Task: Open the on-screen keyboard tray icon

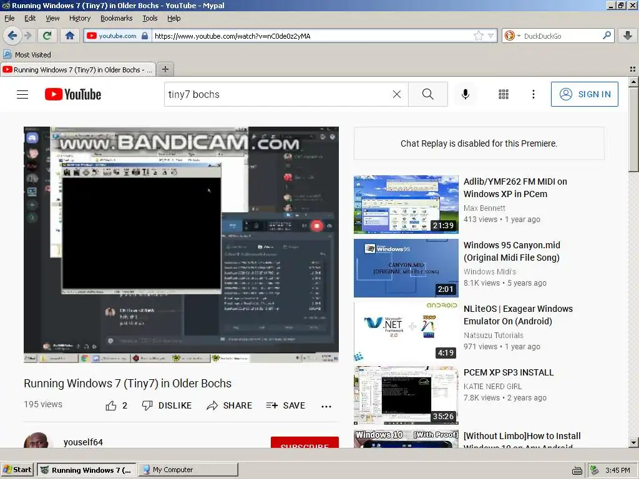Action: coord(577,470)
